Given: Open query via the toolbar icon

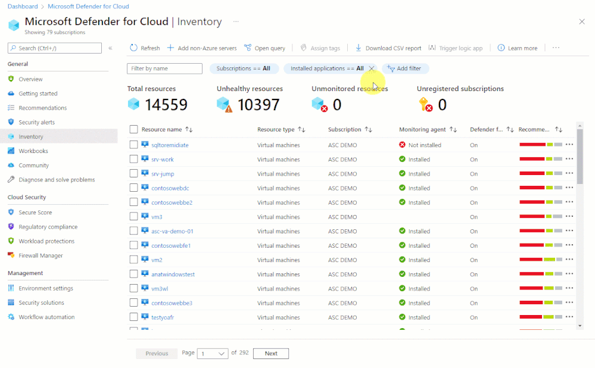Looking at the screenshot, I should click(x=248, y=48).
